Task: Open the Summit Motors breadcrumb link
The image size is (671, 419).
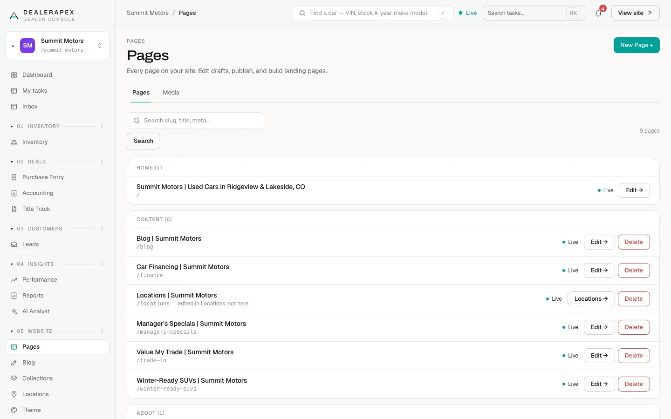Action: [x=148, y=13]
